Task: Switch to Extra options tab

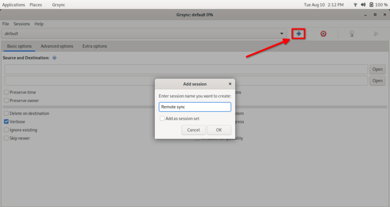Action: (94, 46)
